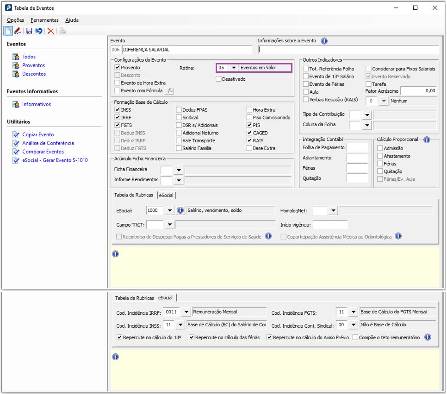This screenshot has height=394, width=447.
Task: Select lower Tabela de Rubricas tab
Action: pyautogui.click(x=135, y=298)
